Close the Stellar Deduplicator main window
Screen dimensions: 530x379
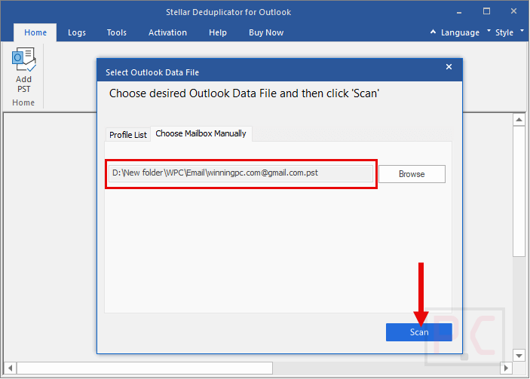pos(513,11)
